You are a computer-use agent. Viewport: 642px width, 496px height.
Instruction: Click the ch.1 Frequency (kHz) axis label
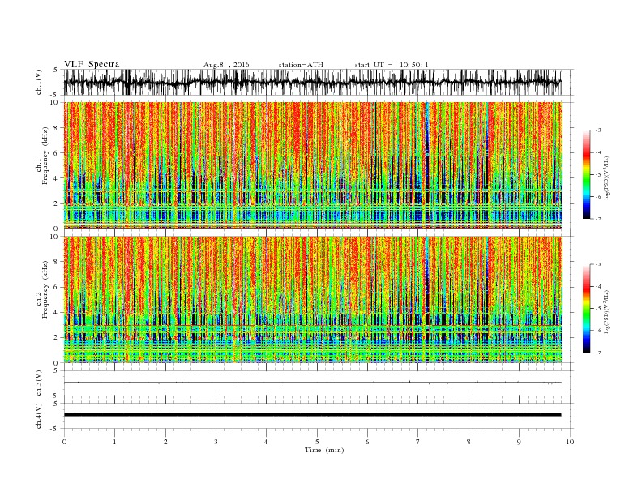point(42,156)
